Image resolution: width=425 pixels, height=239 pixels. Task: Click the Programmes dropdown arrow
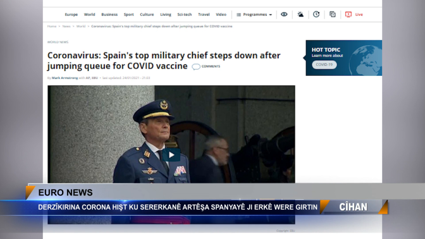(271, 15)
